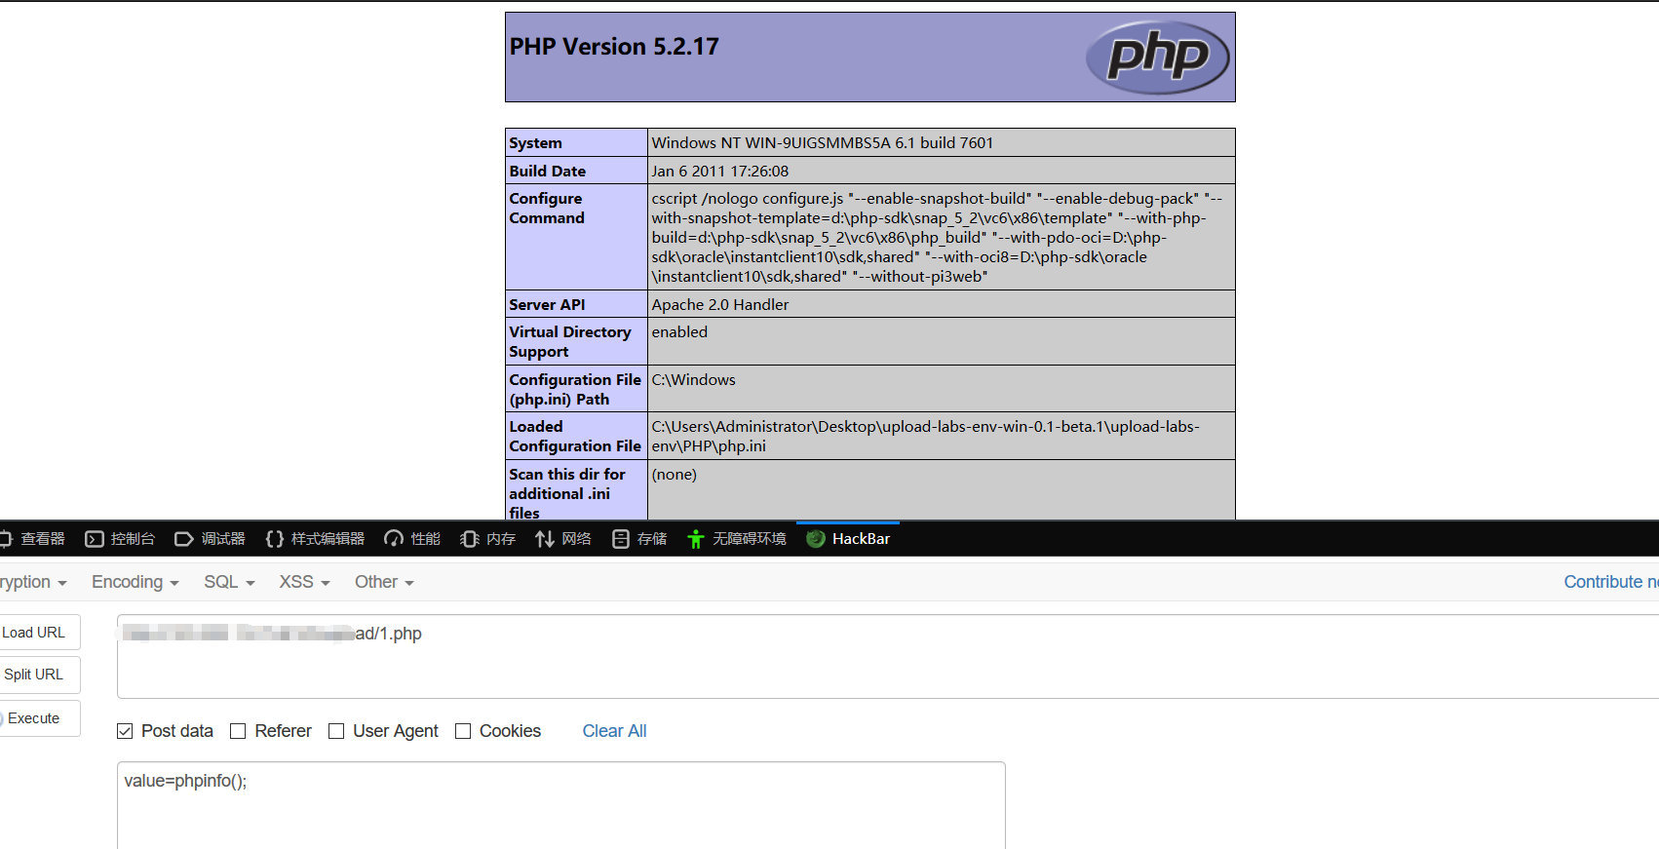Screen dimensions: 1659x849
Task: Click the Clear All link
Action: pos(614,731)
